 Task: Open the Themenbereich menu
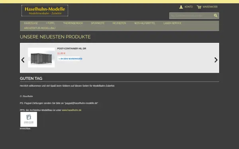pyautogui.click(x=73, y=23)
